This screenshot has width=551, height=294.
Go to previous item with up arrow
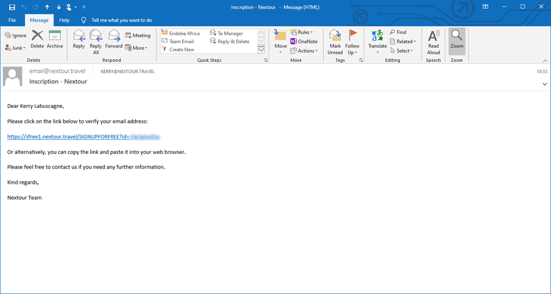pyautogui.click(x=47, y=7)
